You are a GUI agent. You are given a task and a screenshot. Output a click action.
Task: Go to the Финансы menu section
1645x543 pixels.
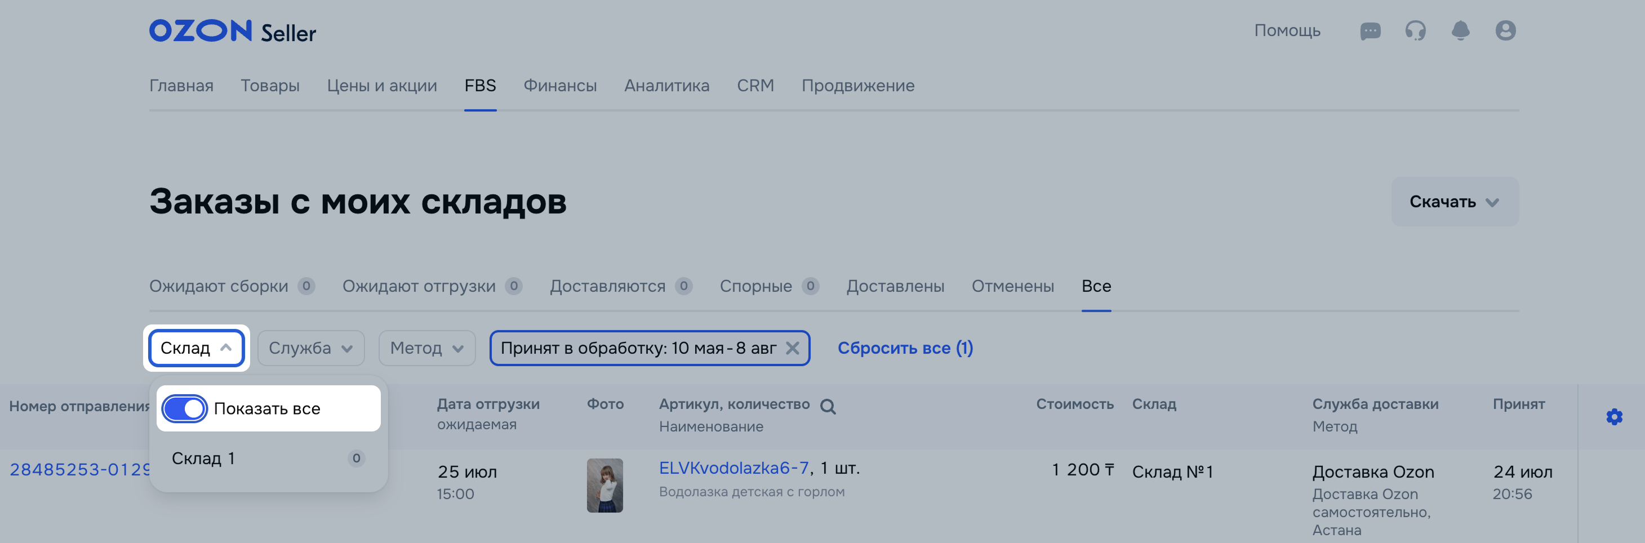pyautogui.click(x=560, y=86)
